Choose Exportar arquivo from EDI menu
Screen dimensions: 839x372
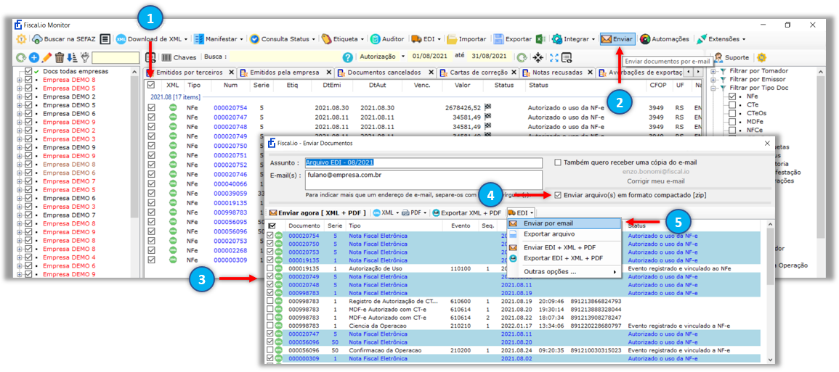click(564, 234)
